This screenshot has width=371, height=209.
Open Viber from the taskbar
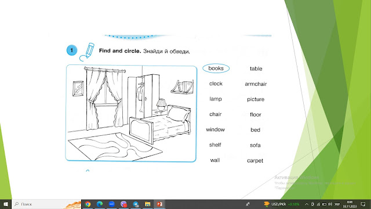click(x=123, y=204)
